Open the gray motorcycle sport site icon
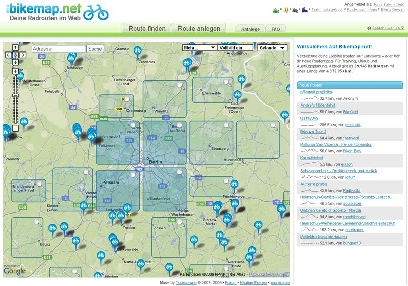This screenshot has height=286, width=408. 295,10
